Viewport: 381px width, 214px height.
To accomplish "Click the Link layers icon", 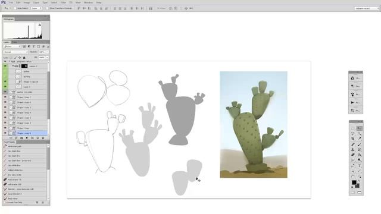I will tap(11, 138).
